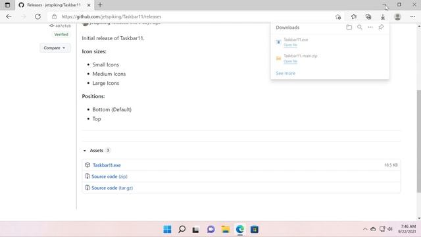This screenshot has height=237, width=421.
Task: Add this page to favorites
Action: coord(338,16)
